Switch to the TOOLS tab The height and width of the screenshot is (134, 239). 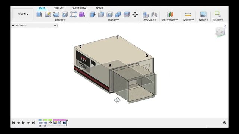(100, 8)
